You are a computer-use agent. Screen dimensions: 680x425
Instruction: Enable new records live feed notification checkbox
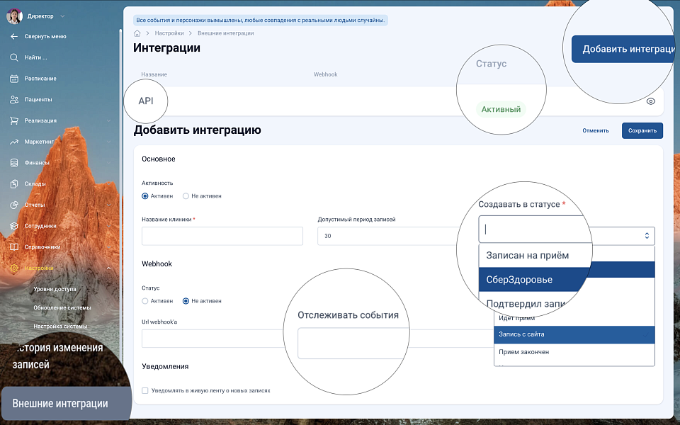pyautogui.click(x=145, y=390)
